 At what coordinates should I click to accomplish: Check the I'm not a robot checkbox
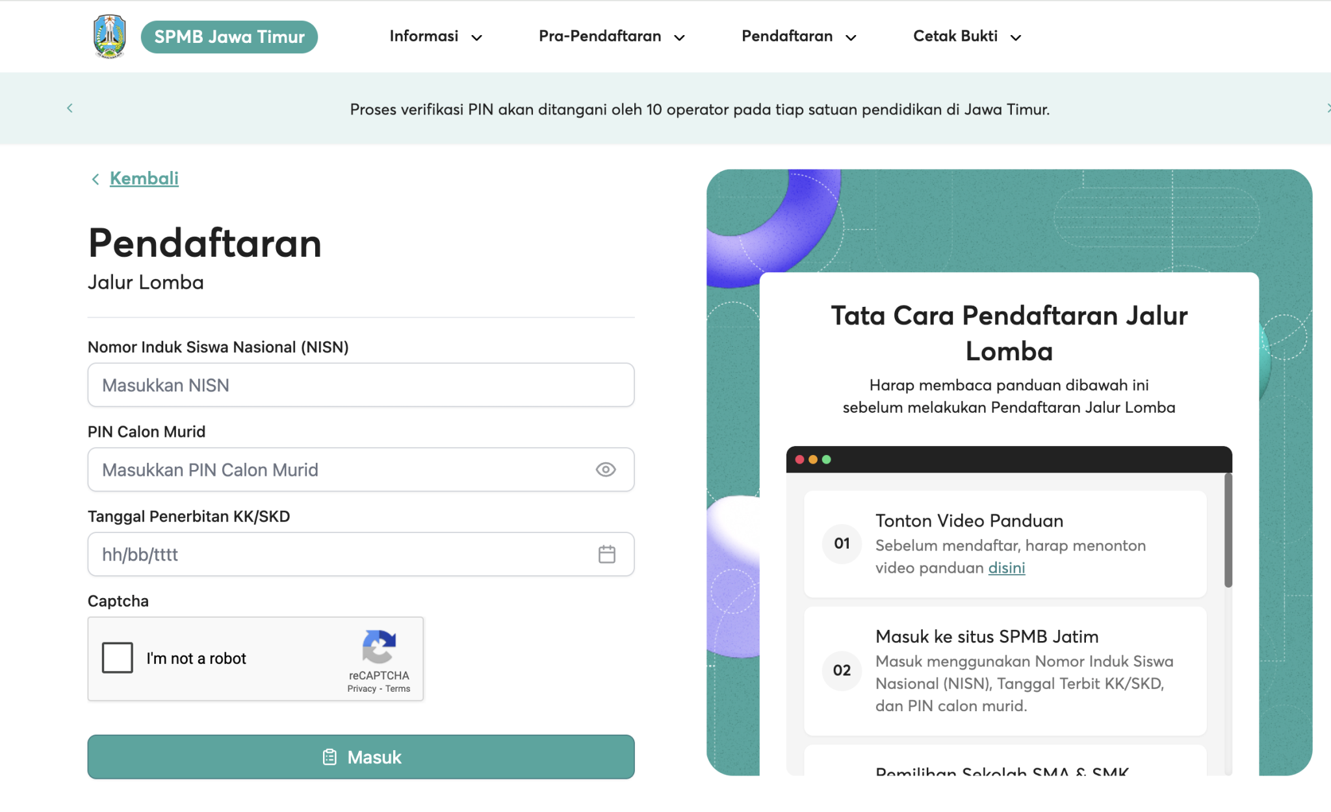click(x=117, y=658)
